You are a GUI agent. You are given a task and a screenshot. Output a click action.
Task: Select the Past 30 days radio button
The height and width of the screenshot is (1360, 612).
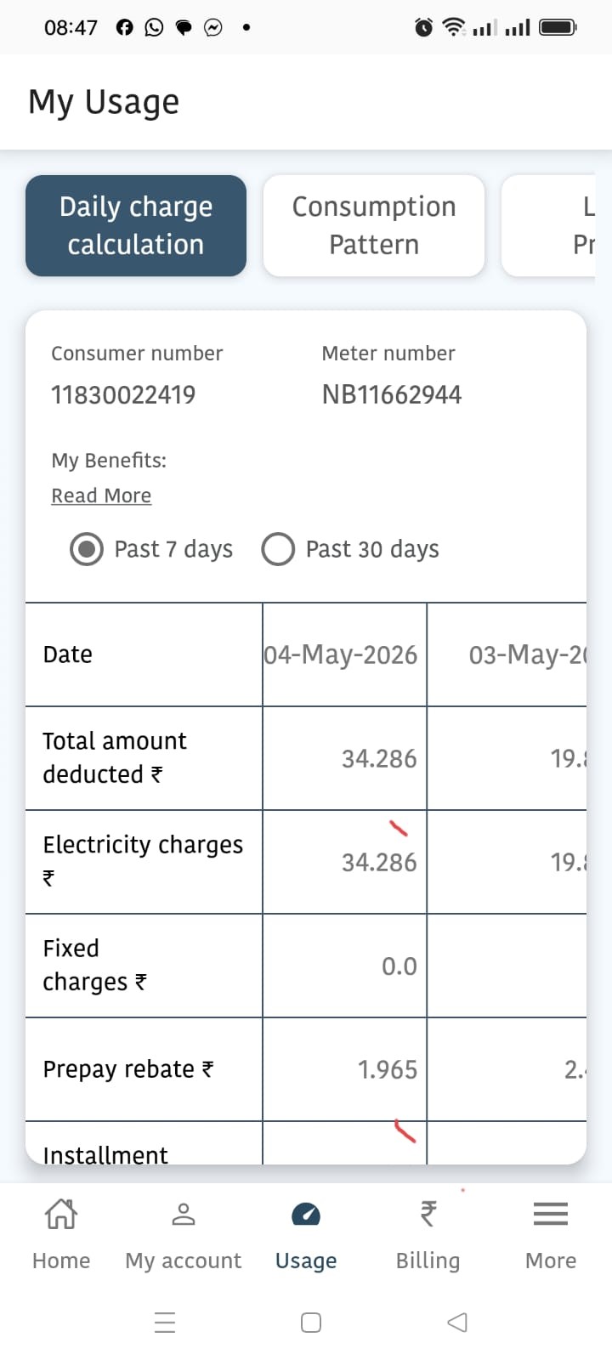(x=278, y=549)
